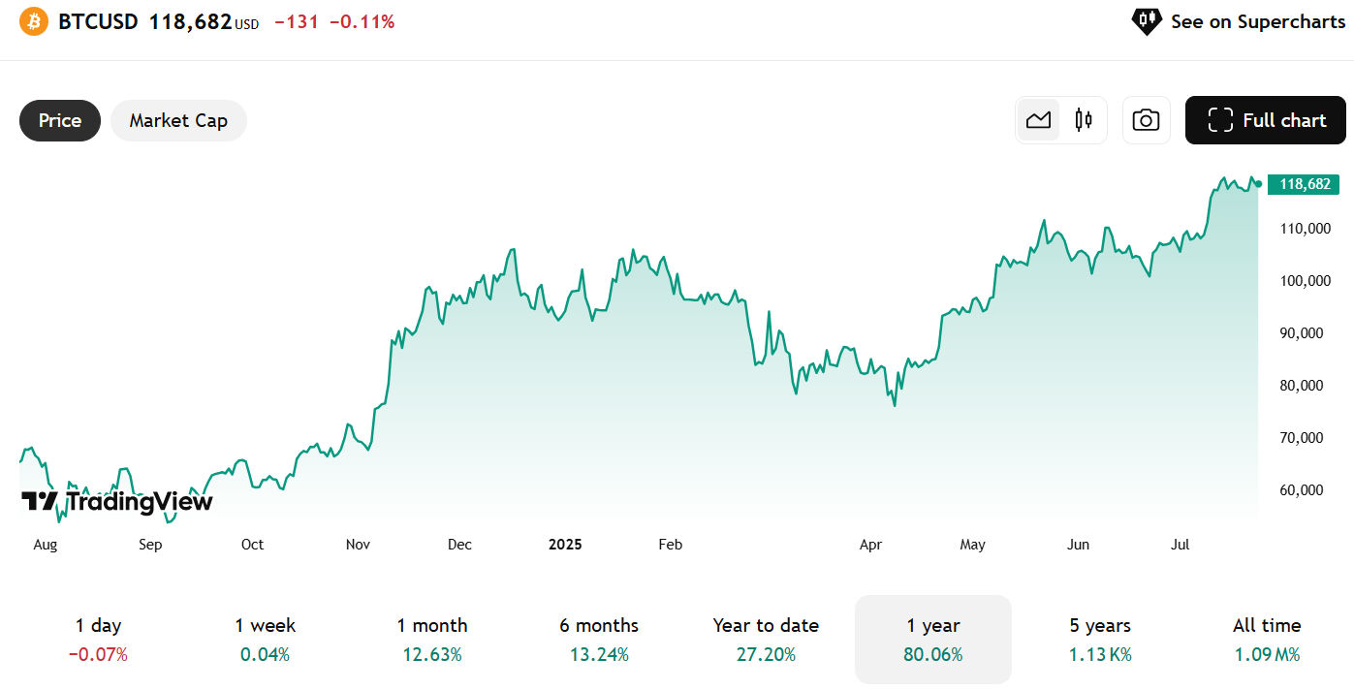Click the Bitcoin logo icon
1354x690 pixels.
click(33, 21)
